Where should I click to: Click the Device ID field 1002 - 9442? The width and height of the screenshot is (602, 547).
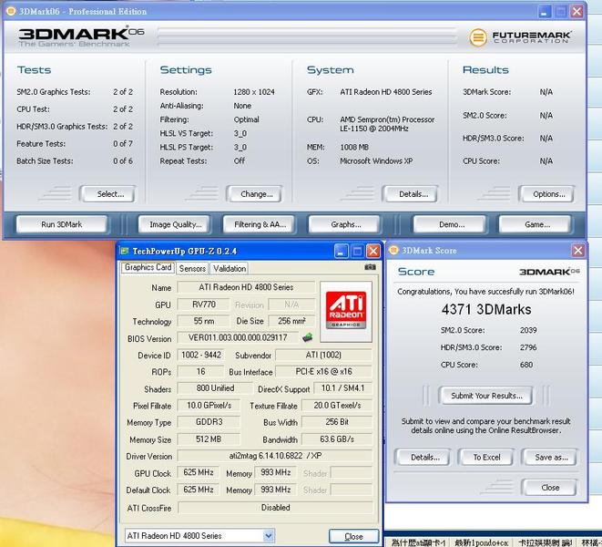point(200,355)
